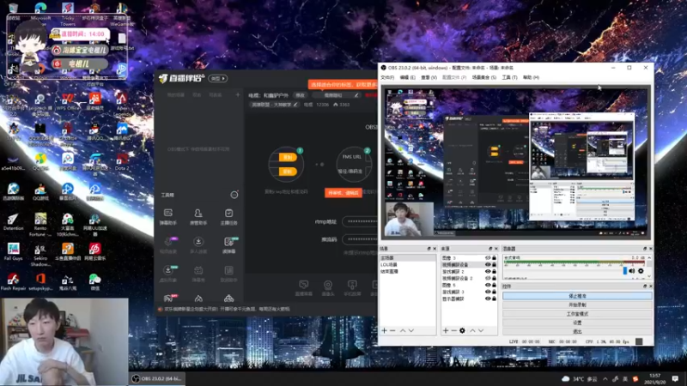The image size is (687, 386).
Task: Toggle the lock on 显示器捕获 source
Action: [x=495, y=299]
